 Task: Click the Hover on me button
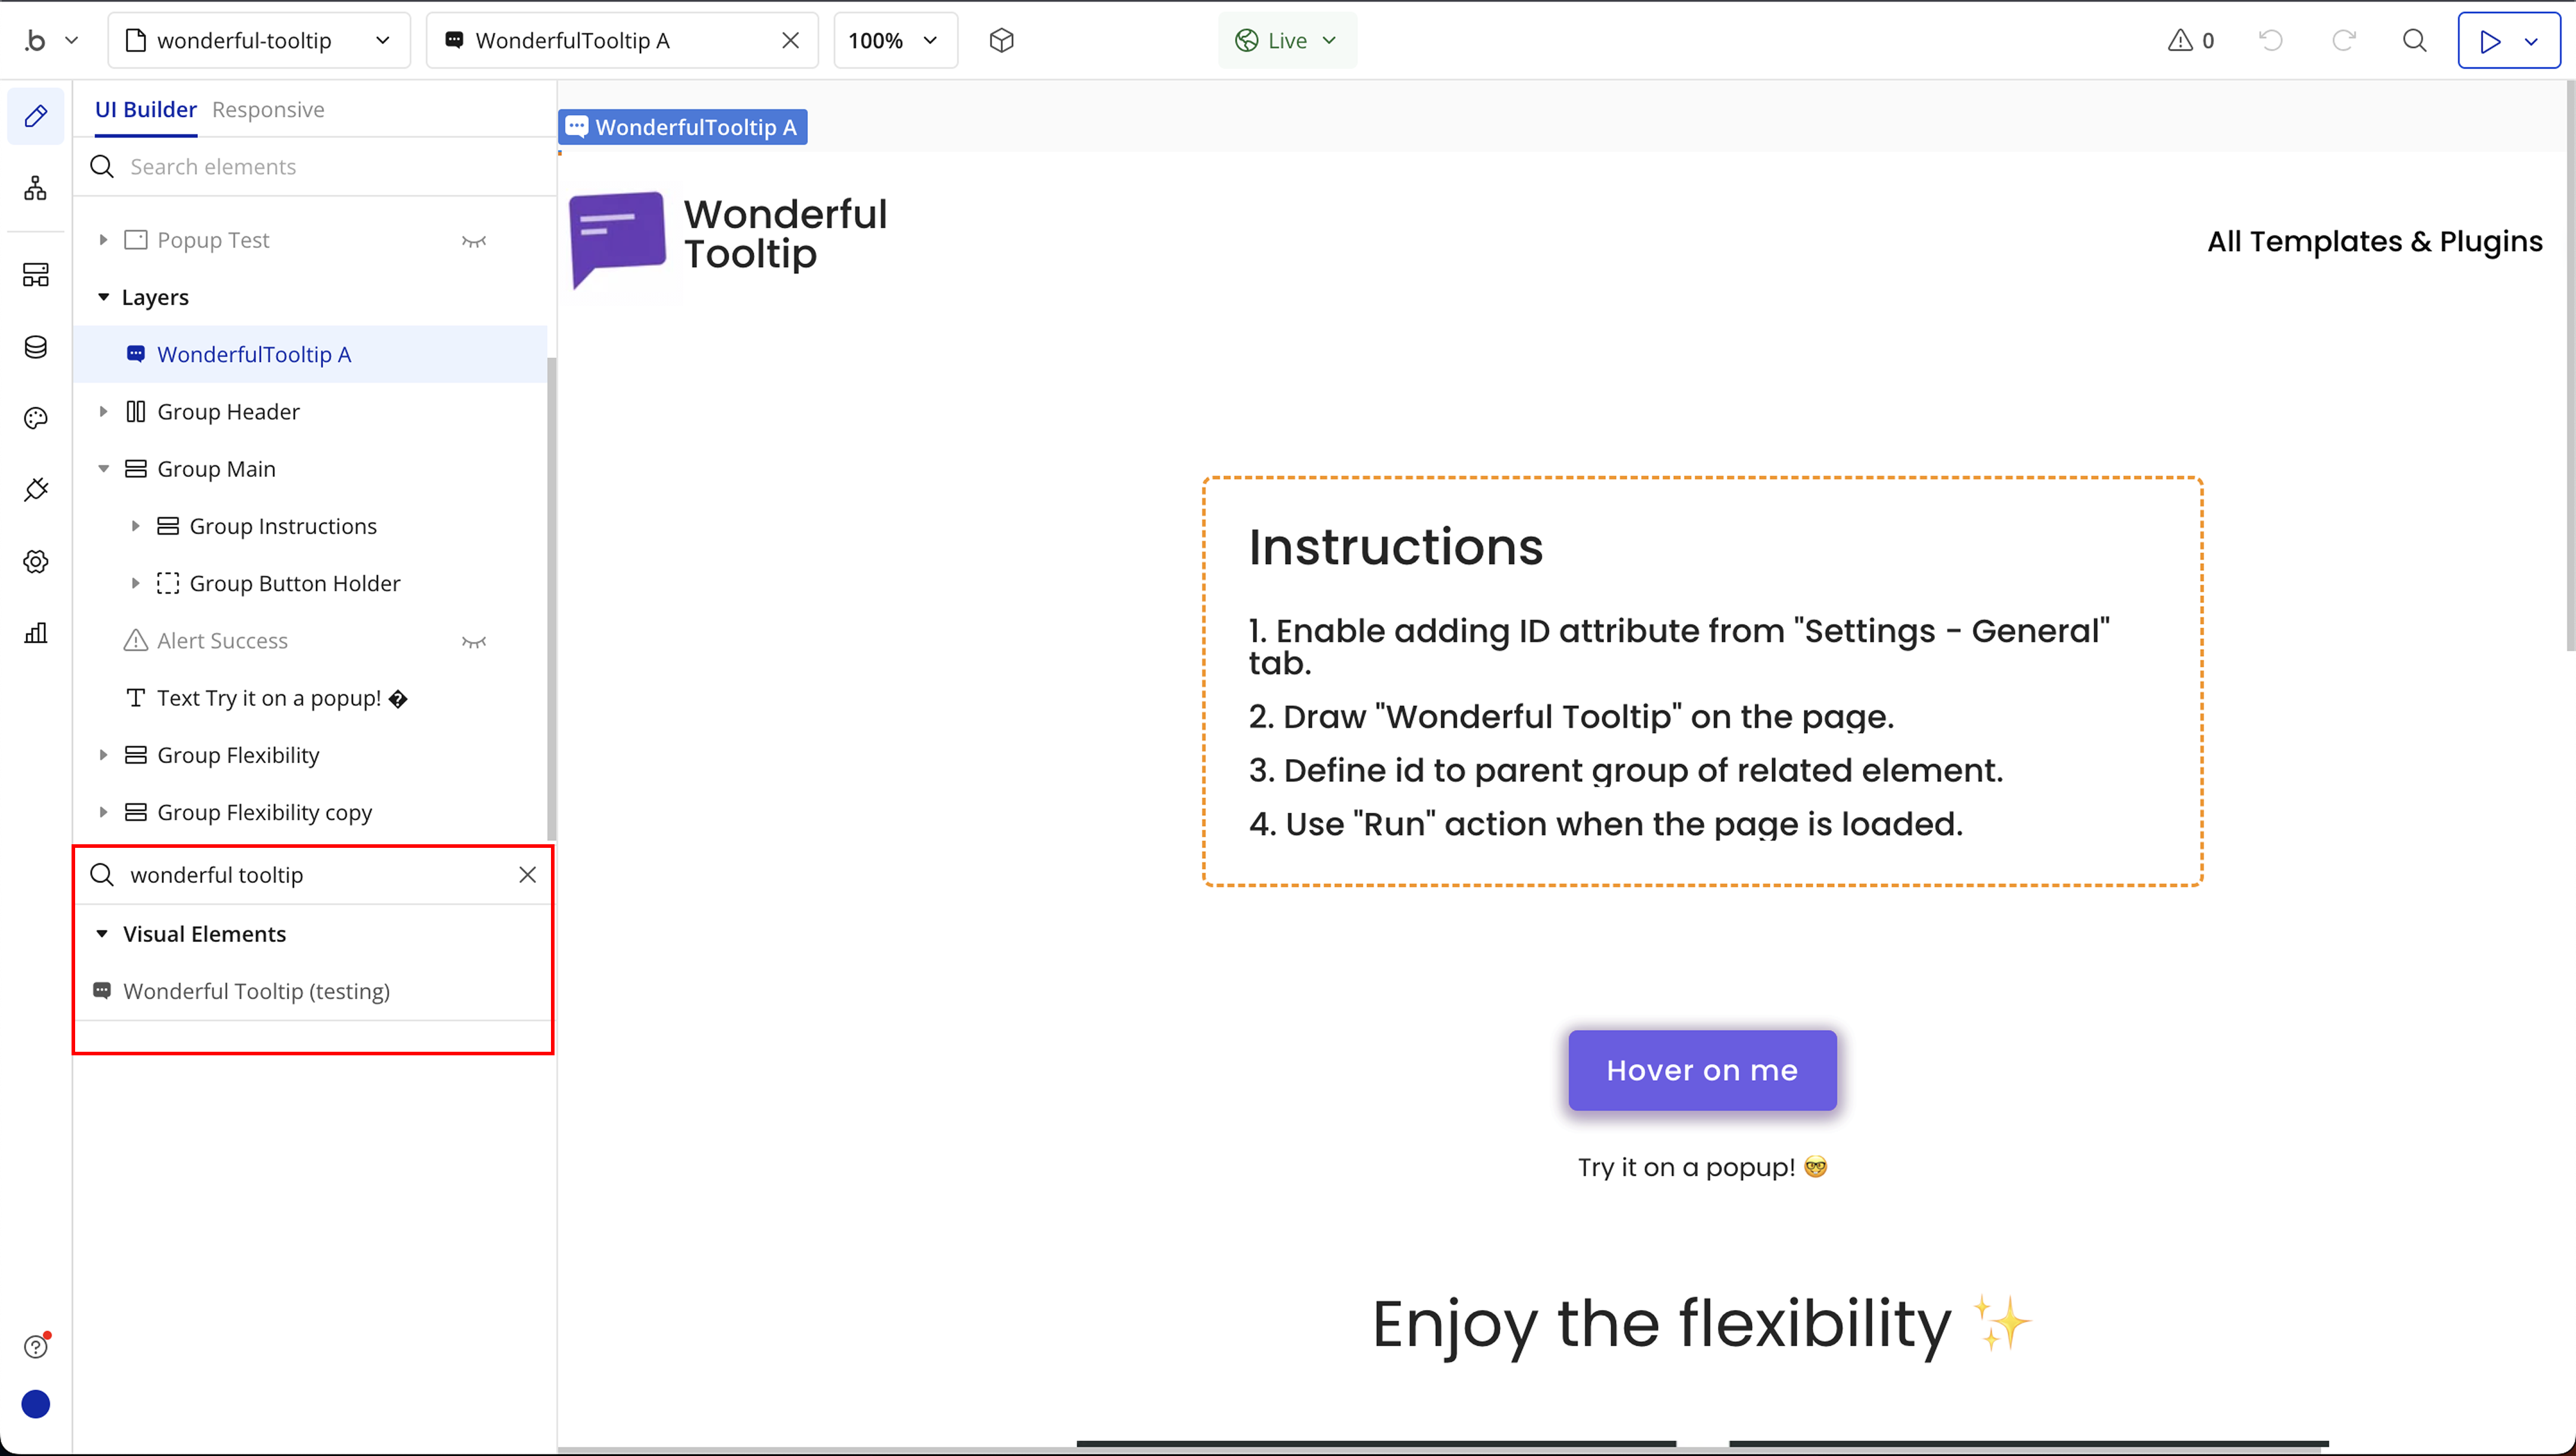1701,1070
